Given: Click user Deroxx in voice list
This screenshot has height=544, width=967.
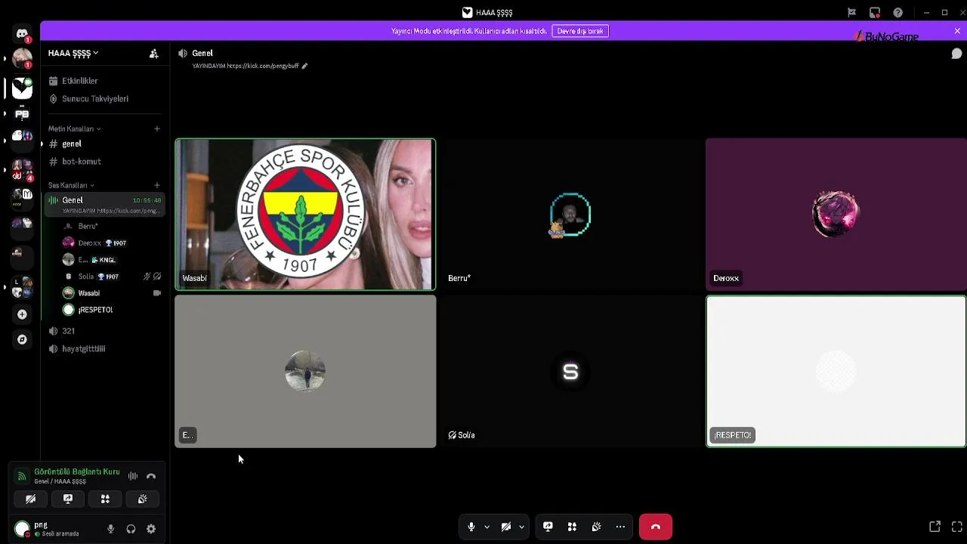Looking at the screenshot, I should coord(112,243).
